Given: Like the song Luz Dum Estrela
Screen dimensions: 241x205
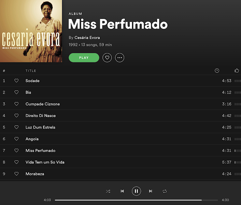Looking at the screenshot, I should [17, 127].
